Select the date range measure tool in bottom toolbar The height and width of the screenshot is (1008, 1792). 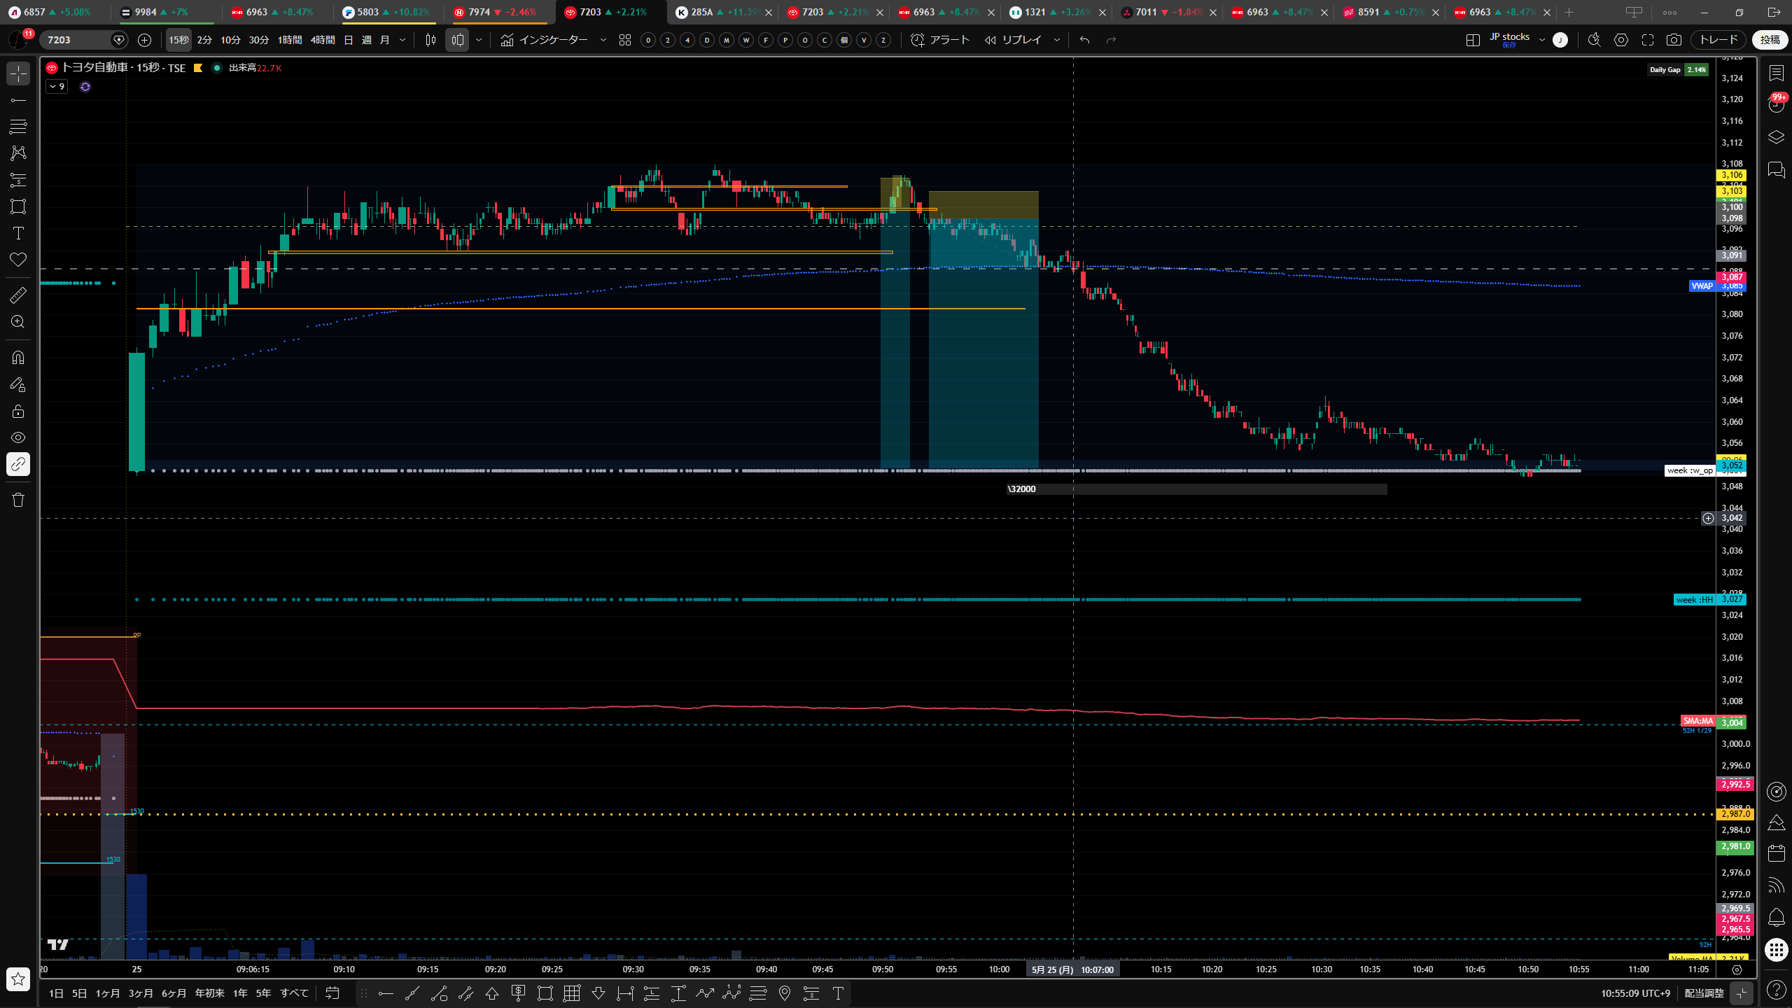[x=625, y=993]
